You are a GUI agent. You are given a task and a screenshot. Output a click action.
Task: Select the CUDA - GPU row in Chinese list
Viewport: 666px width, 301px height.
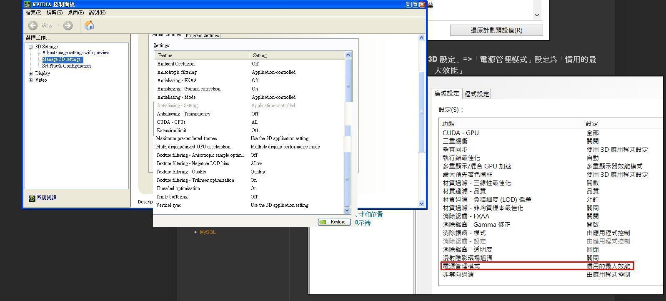pyautogui.click(x=551, y=133)
